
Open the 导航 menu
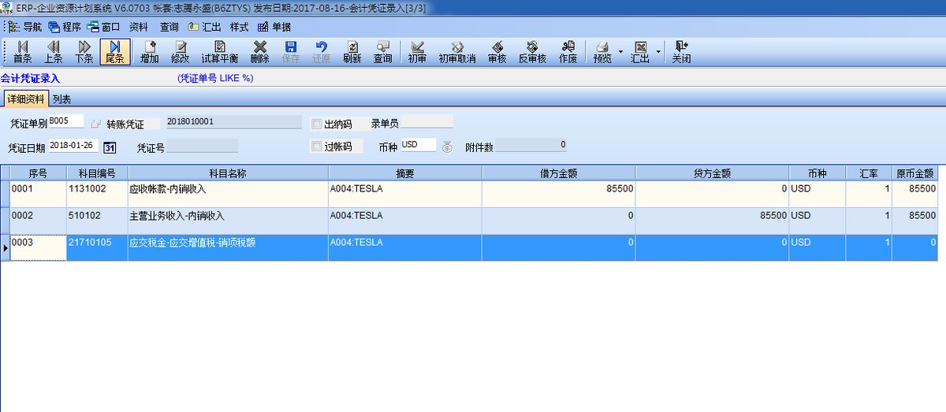pyautogui.click(x=25, y=26)
